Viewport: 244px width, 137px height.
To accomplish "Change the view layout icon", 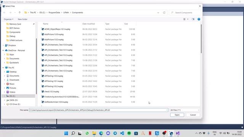I will pyautogui.click(x=185, y=19).
